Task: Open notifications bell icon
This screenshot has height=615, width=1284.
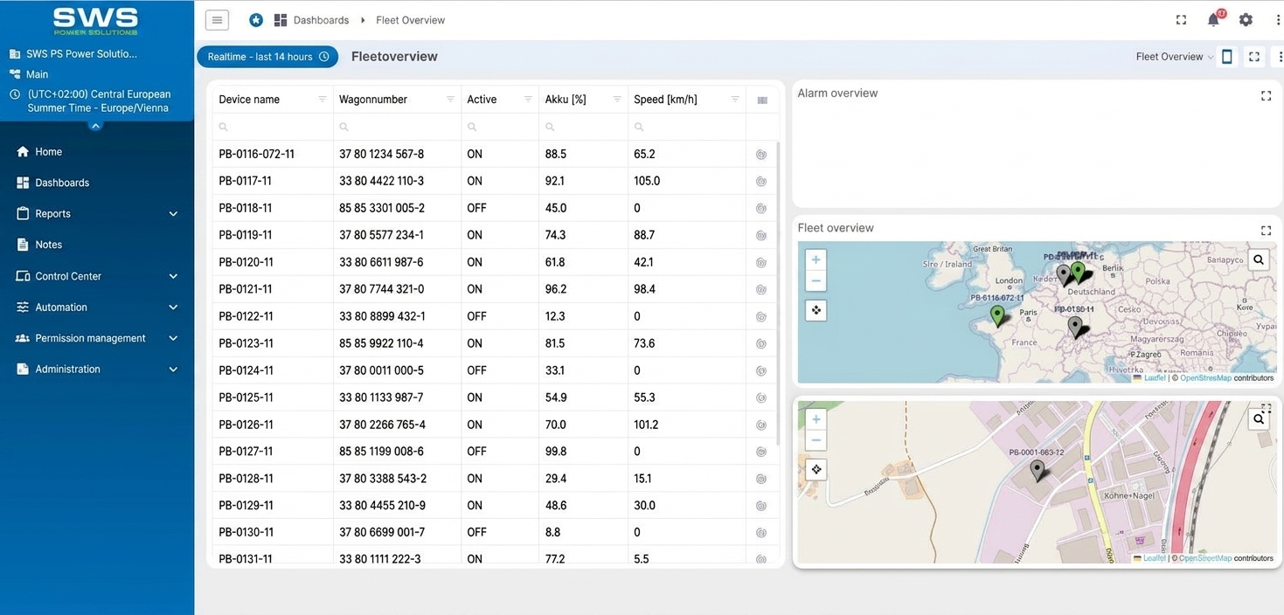Action: [x=1214, y=19]
